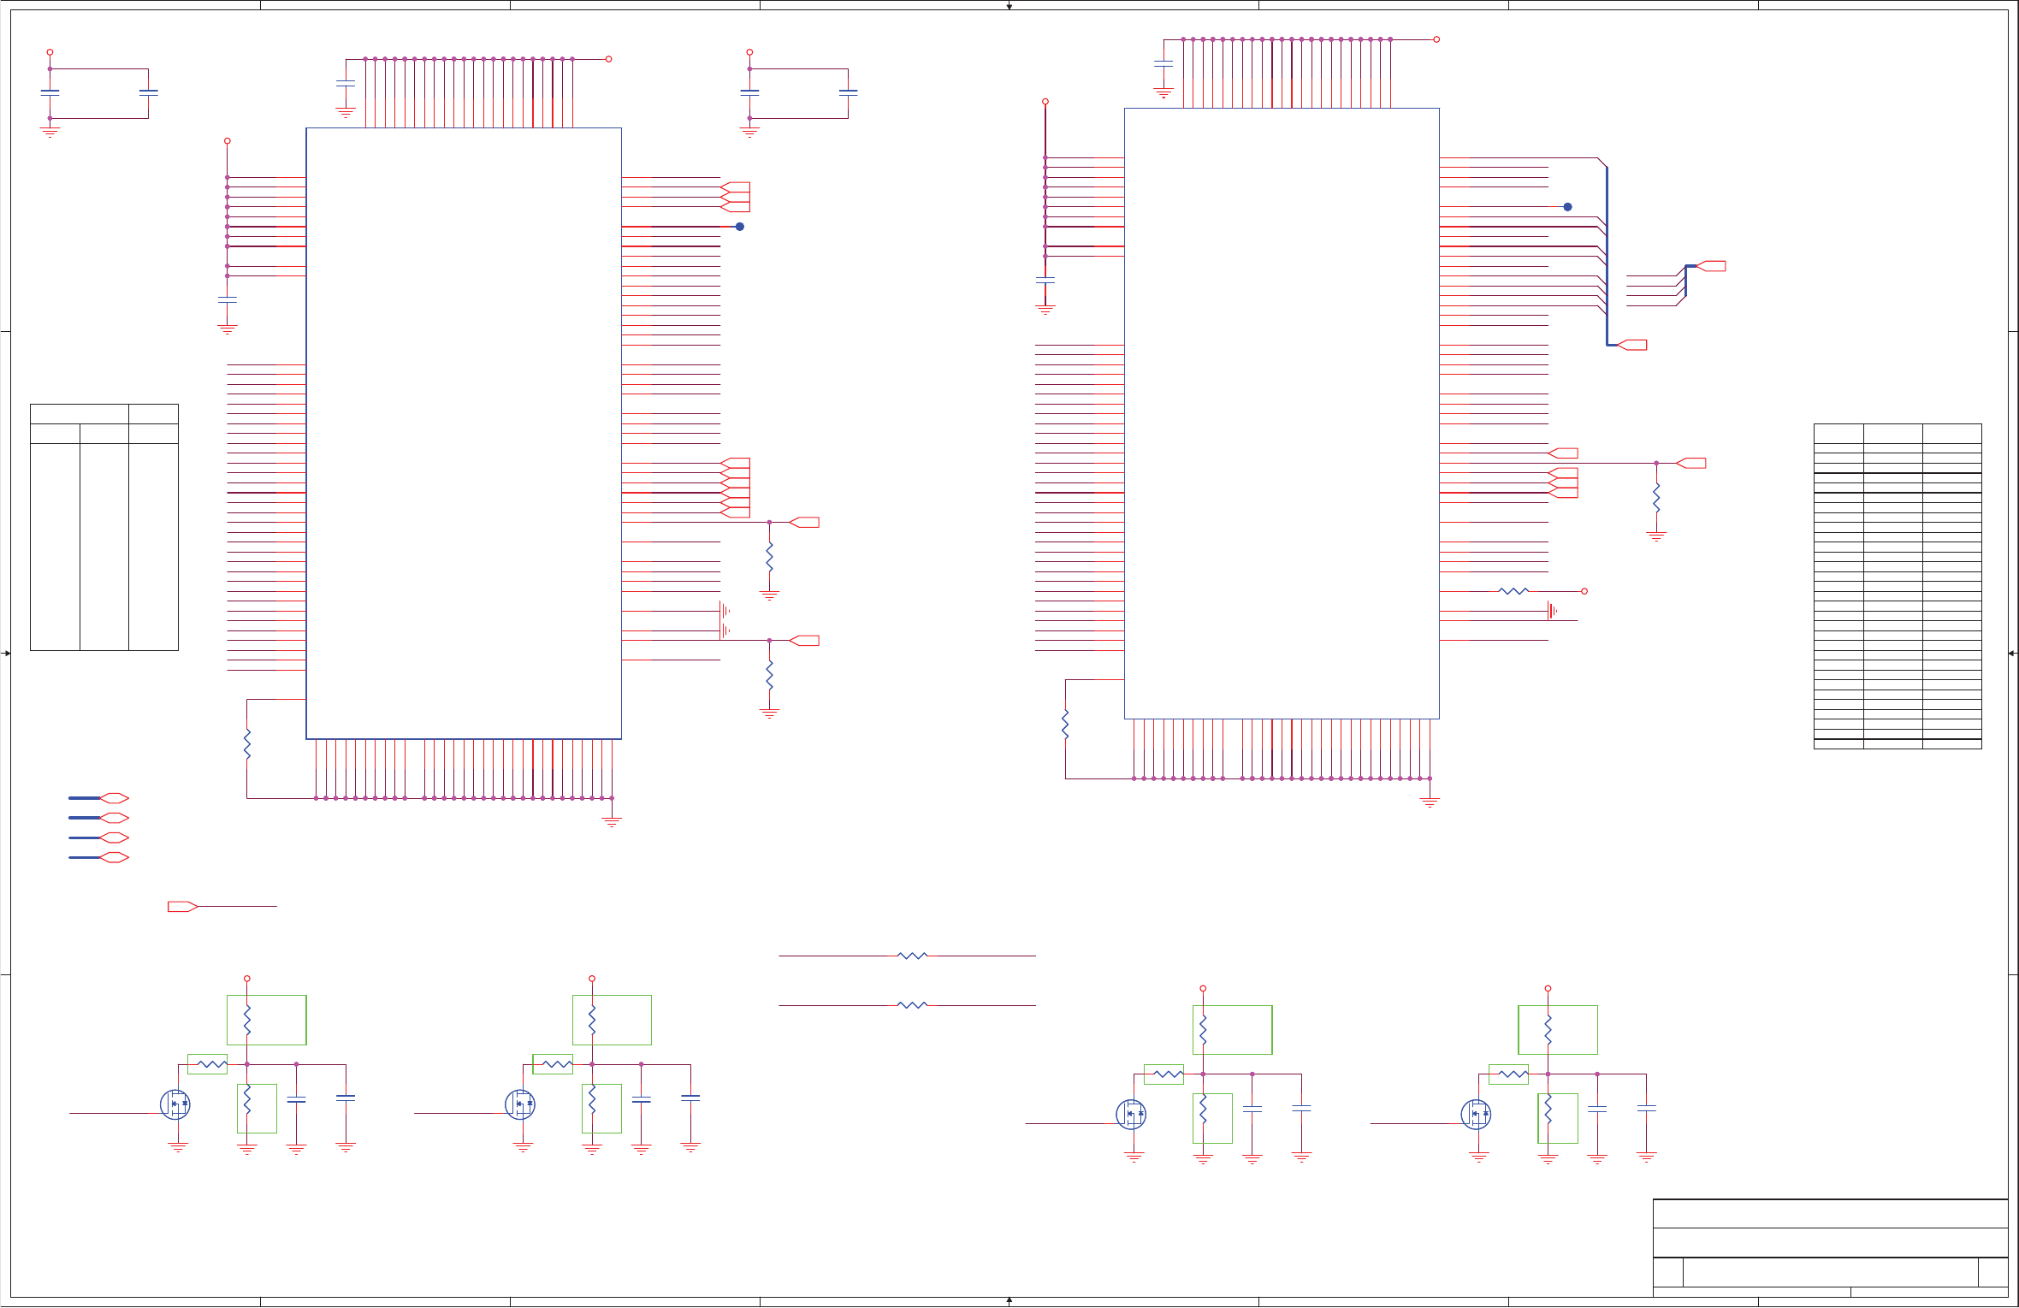Select the power circle above the left IC's top pins
Screen dimensions: 2019x1308
[608, 59]
